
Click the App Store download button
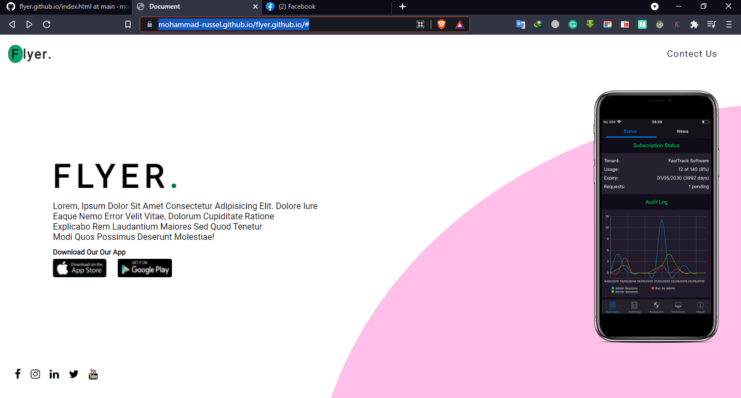click(80, 268)
